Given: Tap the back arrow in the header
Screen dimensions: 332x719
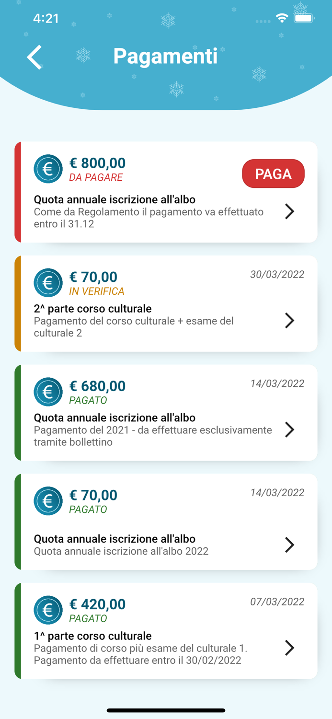Looking at the screenshot, I should [x=34, y=57].
